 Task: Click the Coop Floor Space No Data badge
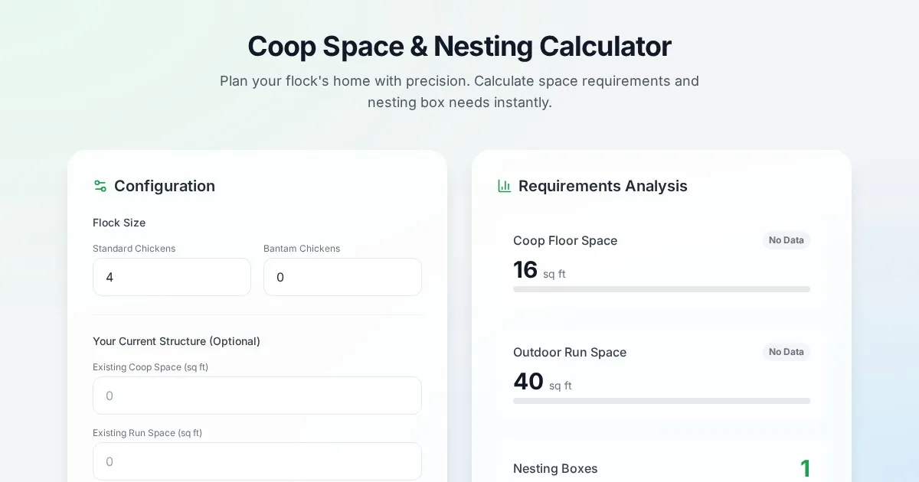coord(786,240)
